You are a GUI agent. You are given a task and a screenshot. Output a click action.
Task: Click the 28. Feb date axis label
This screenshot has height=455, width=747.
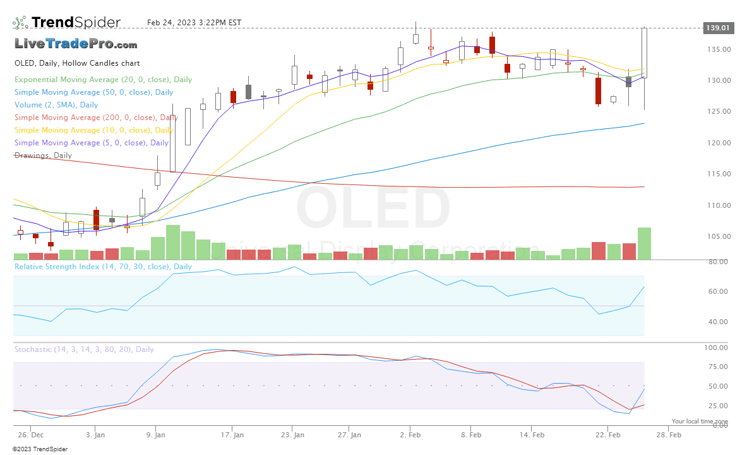point(669,435)
